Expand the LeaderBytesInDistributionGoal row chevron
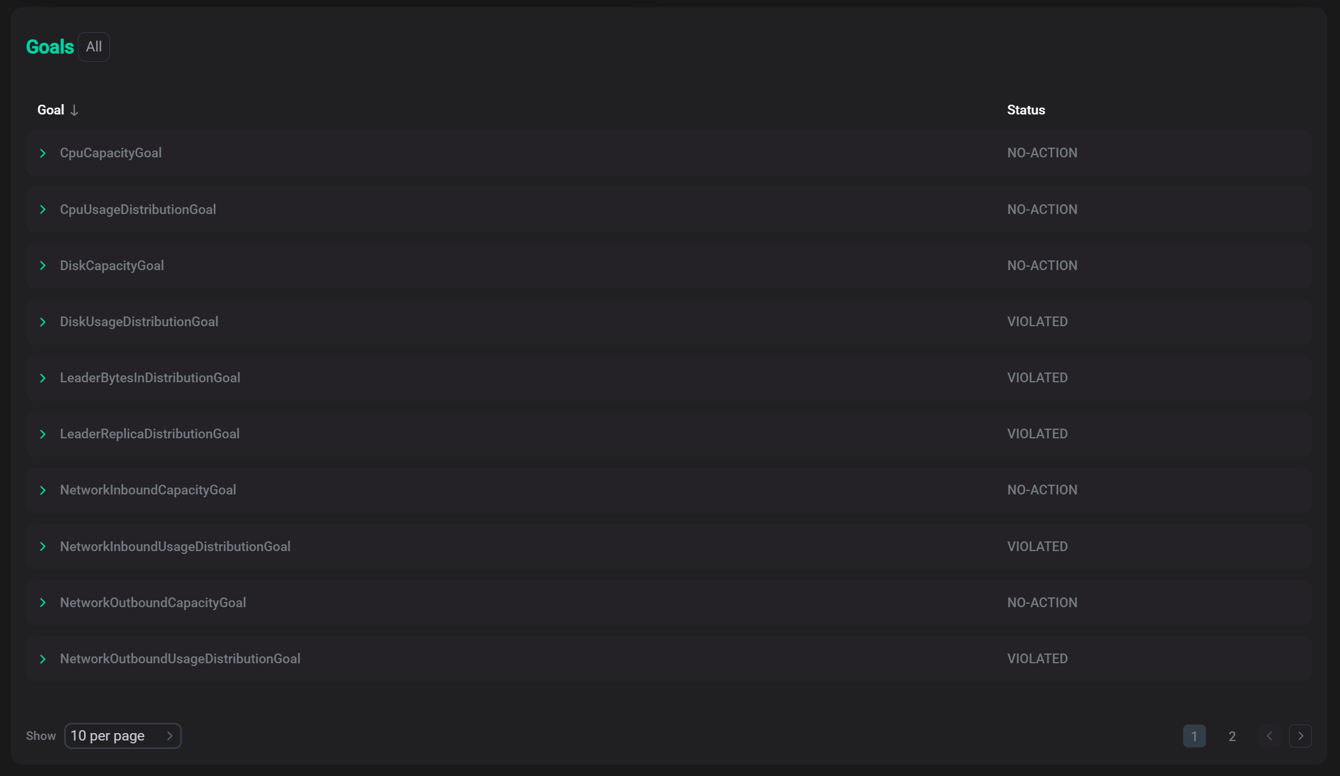This screenshot has width=1340, height=776. point(43,378)
